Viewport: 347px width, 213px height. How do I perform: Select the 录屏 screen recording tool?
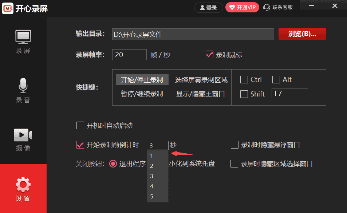click(23, 41)
